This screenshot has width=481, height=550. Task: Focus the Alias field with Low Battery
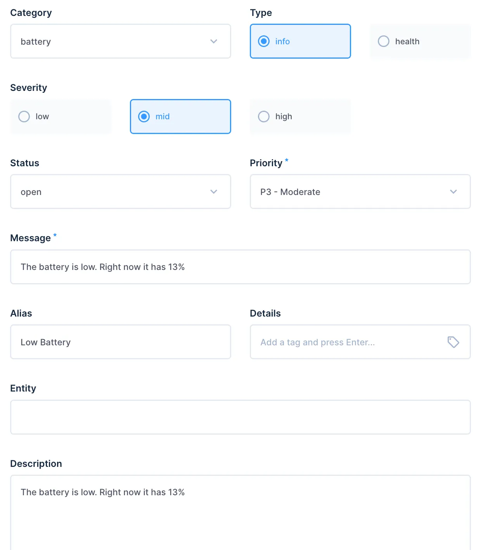121,342
